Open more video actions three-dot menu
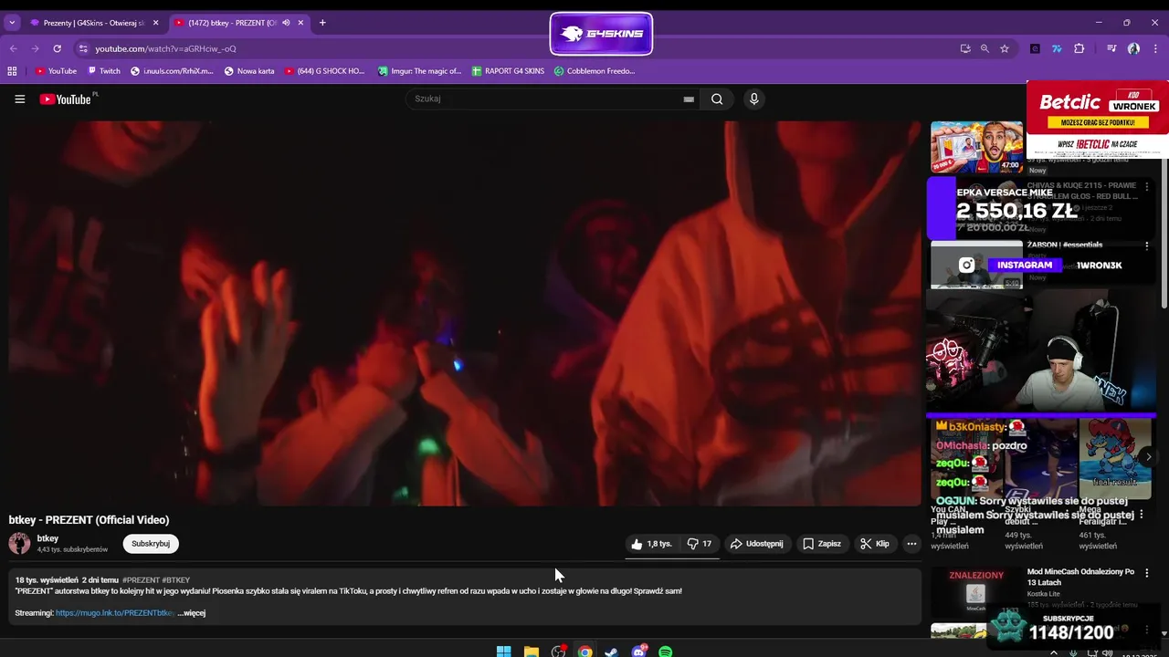 point(911,544)
